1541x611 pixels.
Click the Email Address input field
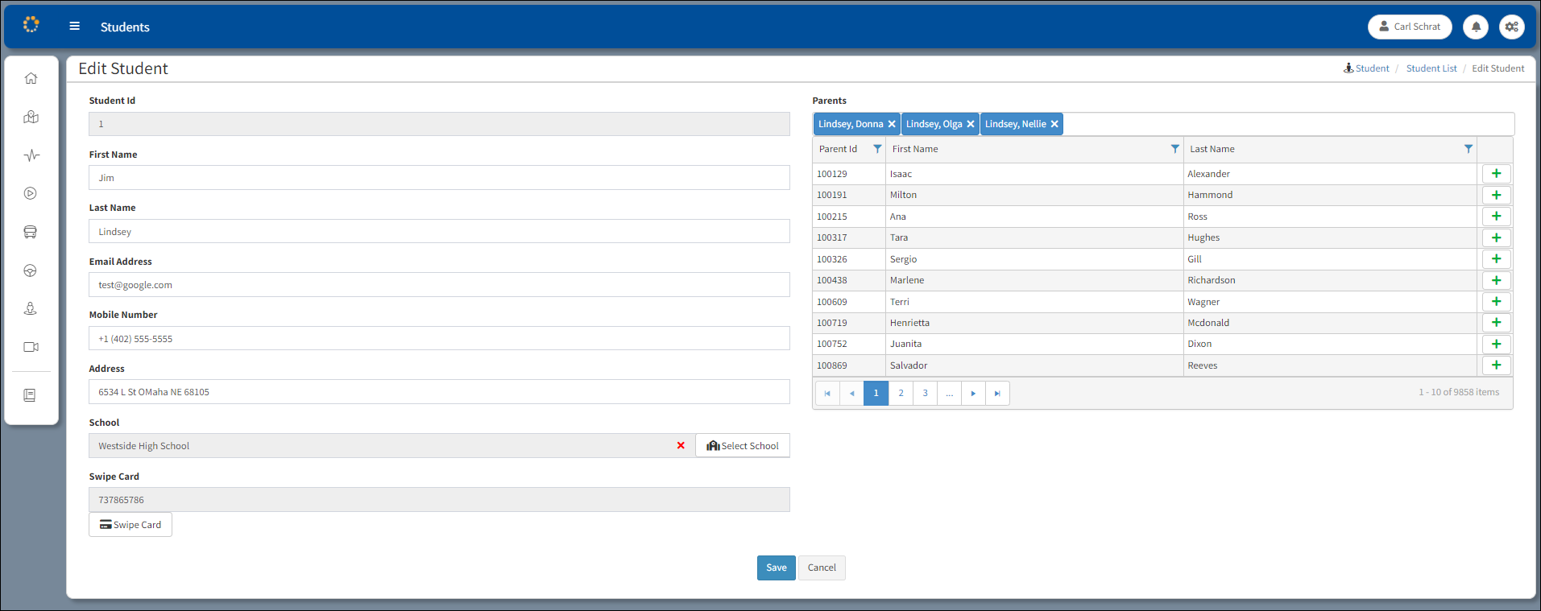[x=439, y=285]
